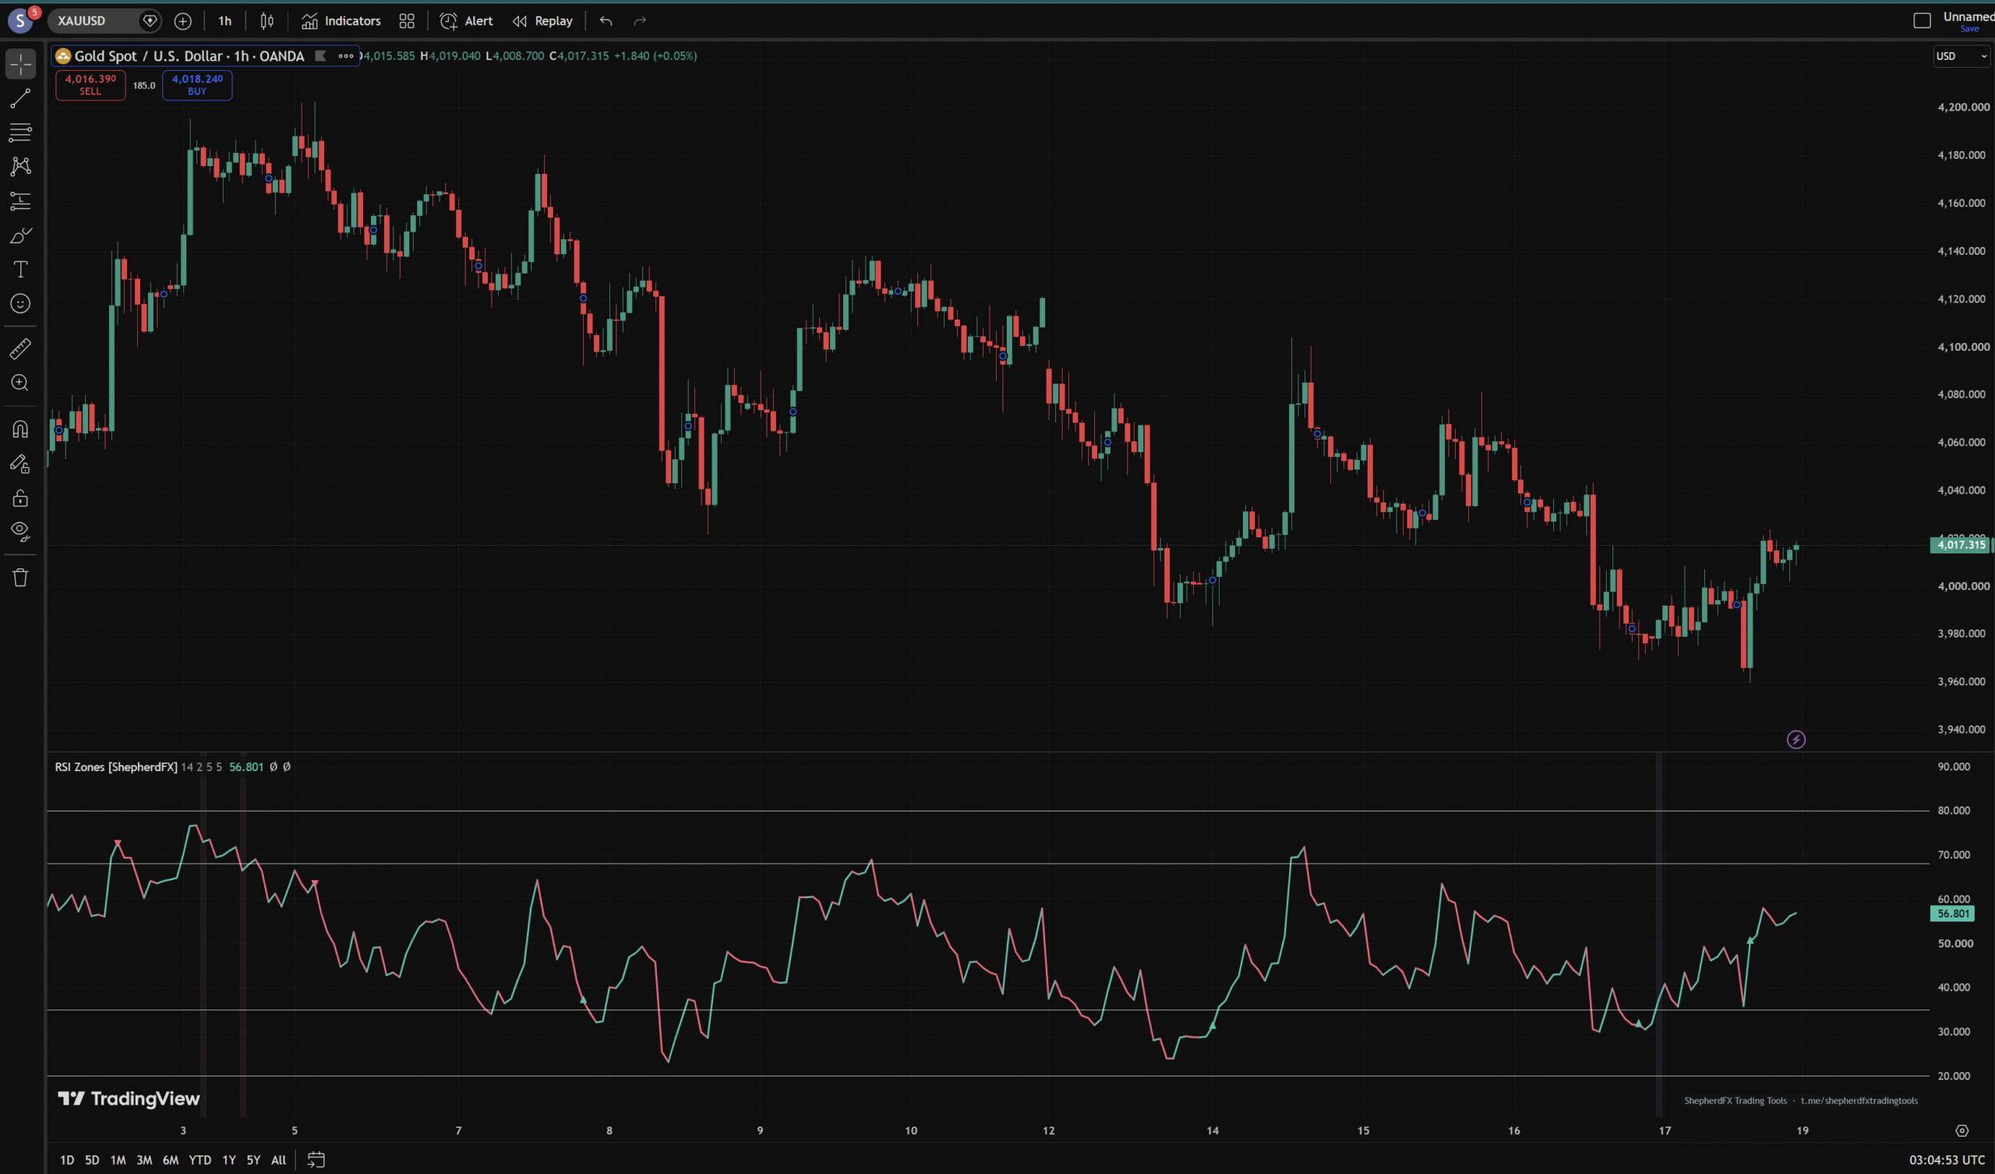
Task: Toggle magnet mode
Action: click(20, 429)
